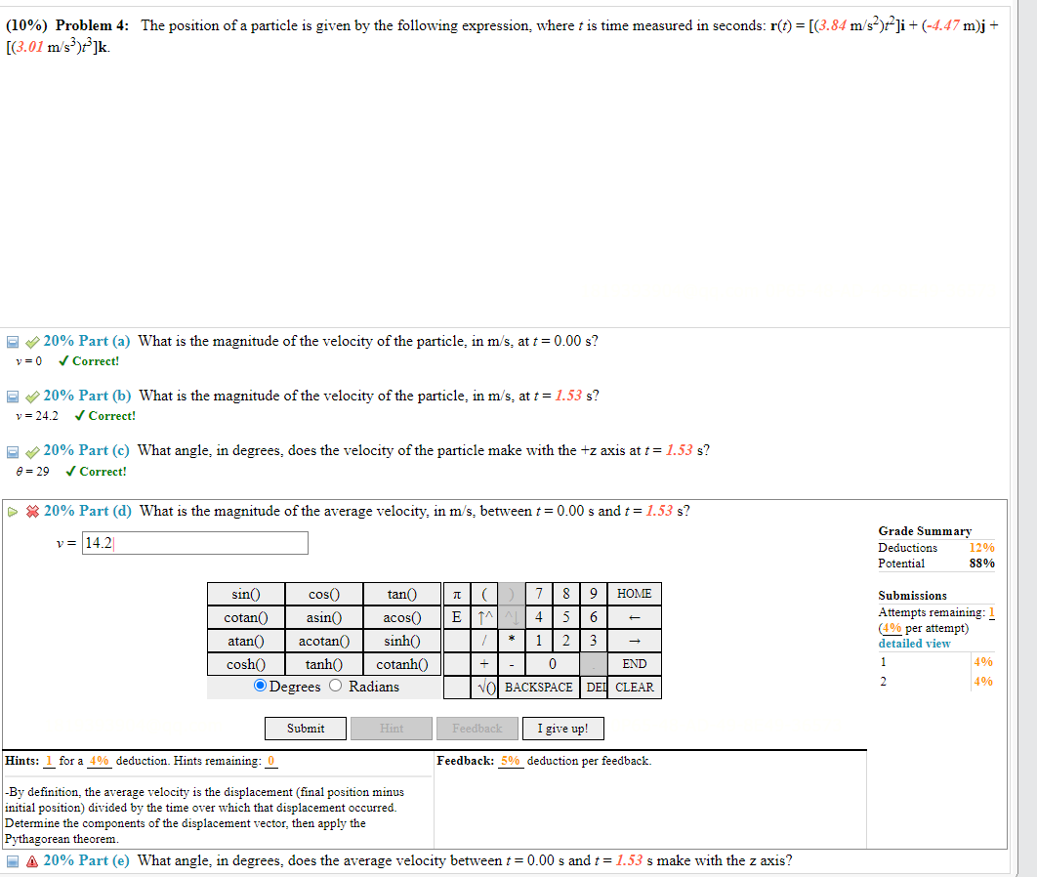Image resolution: width=1037 pixels, height=877 pixels.
Task: Click the E scientific-notation key
Action: 457,616
